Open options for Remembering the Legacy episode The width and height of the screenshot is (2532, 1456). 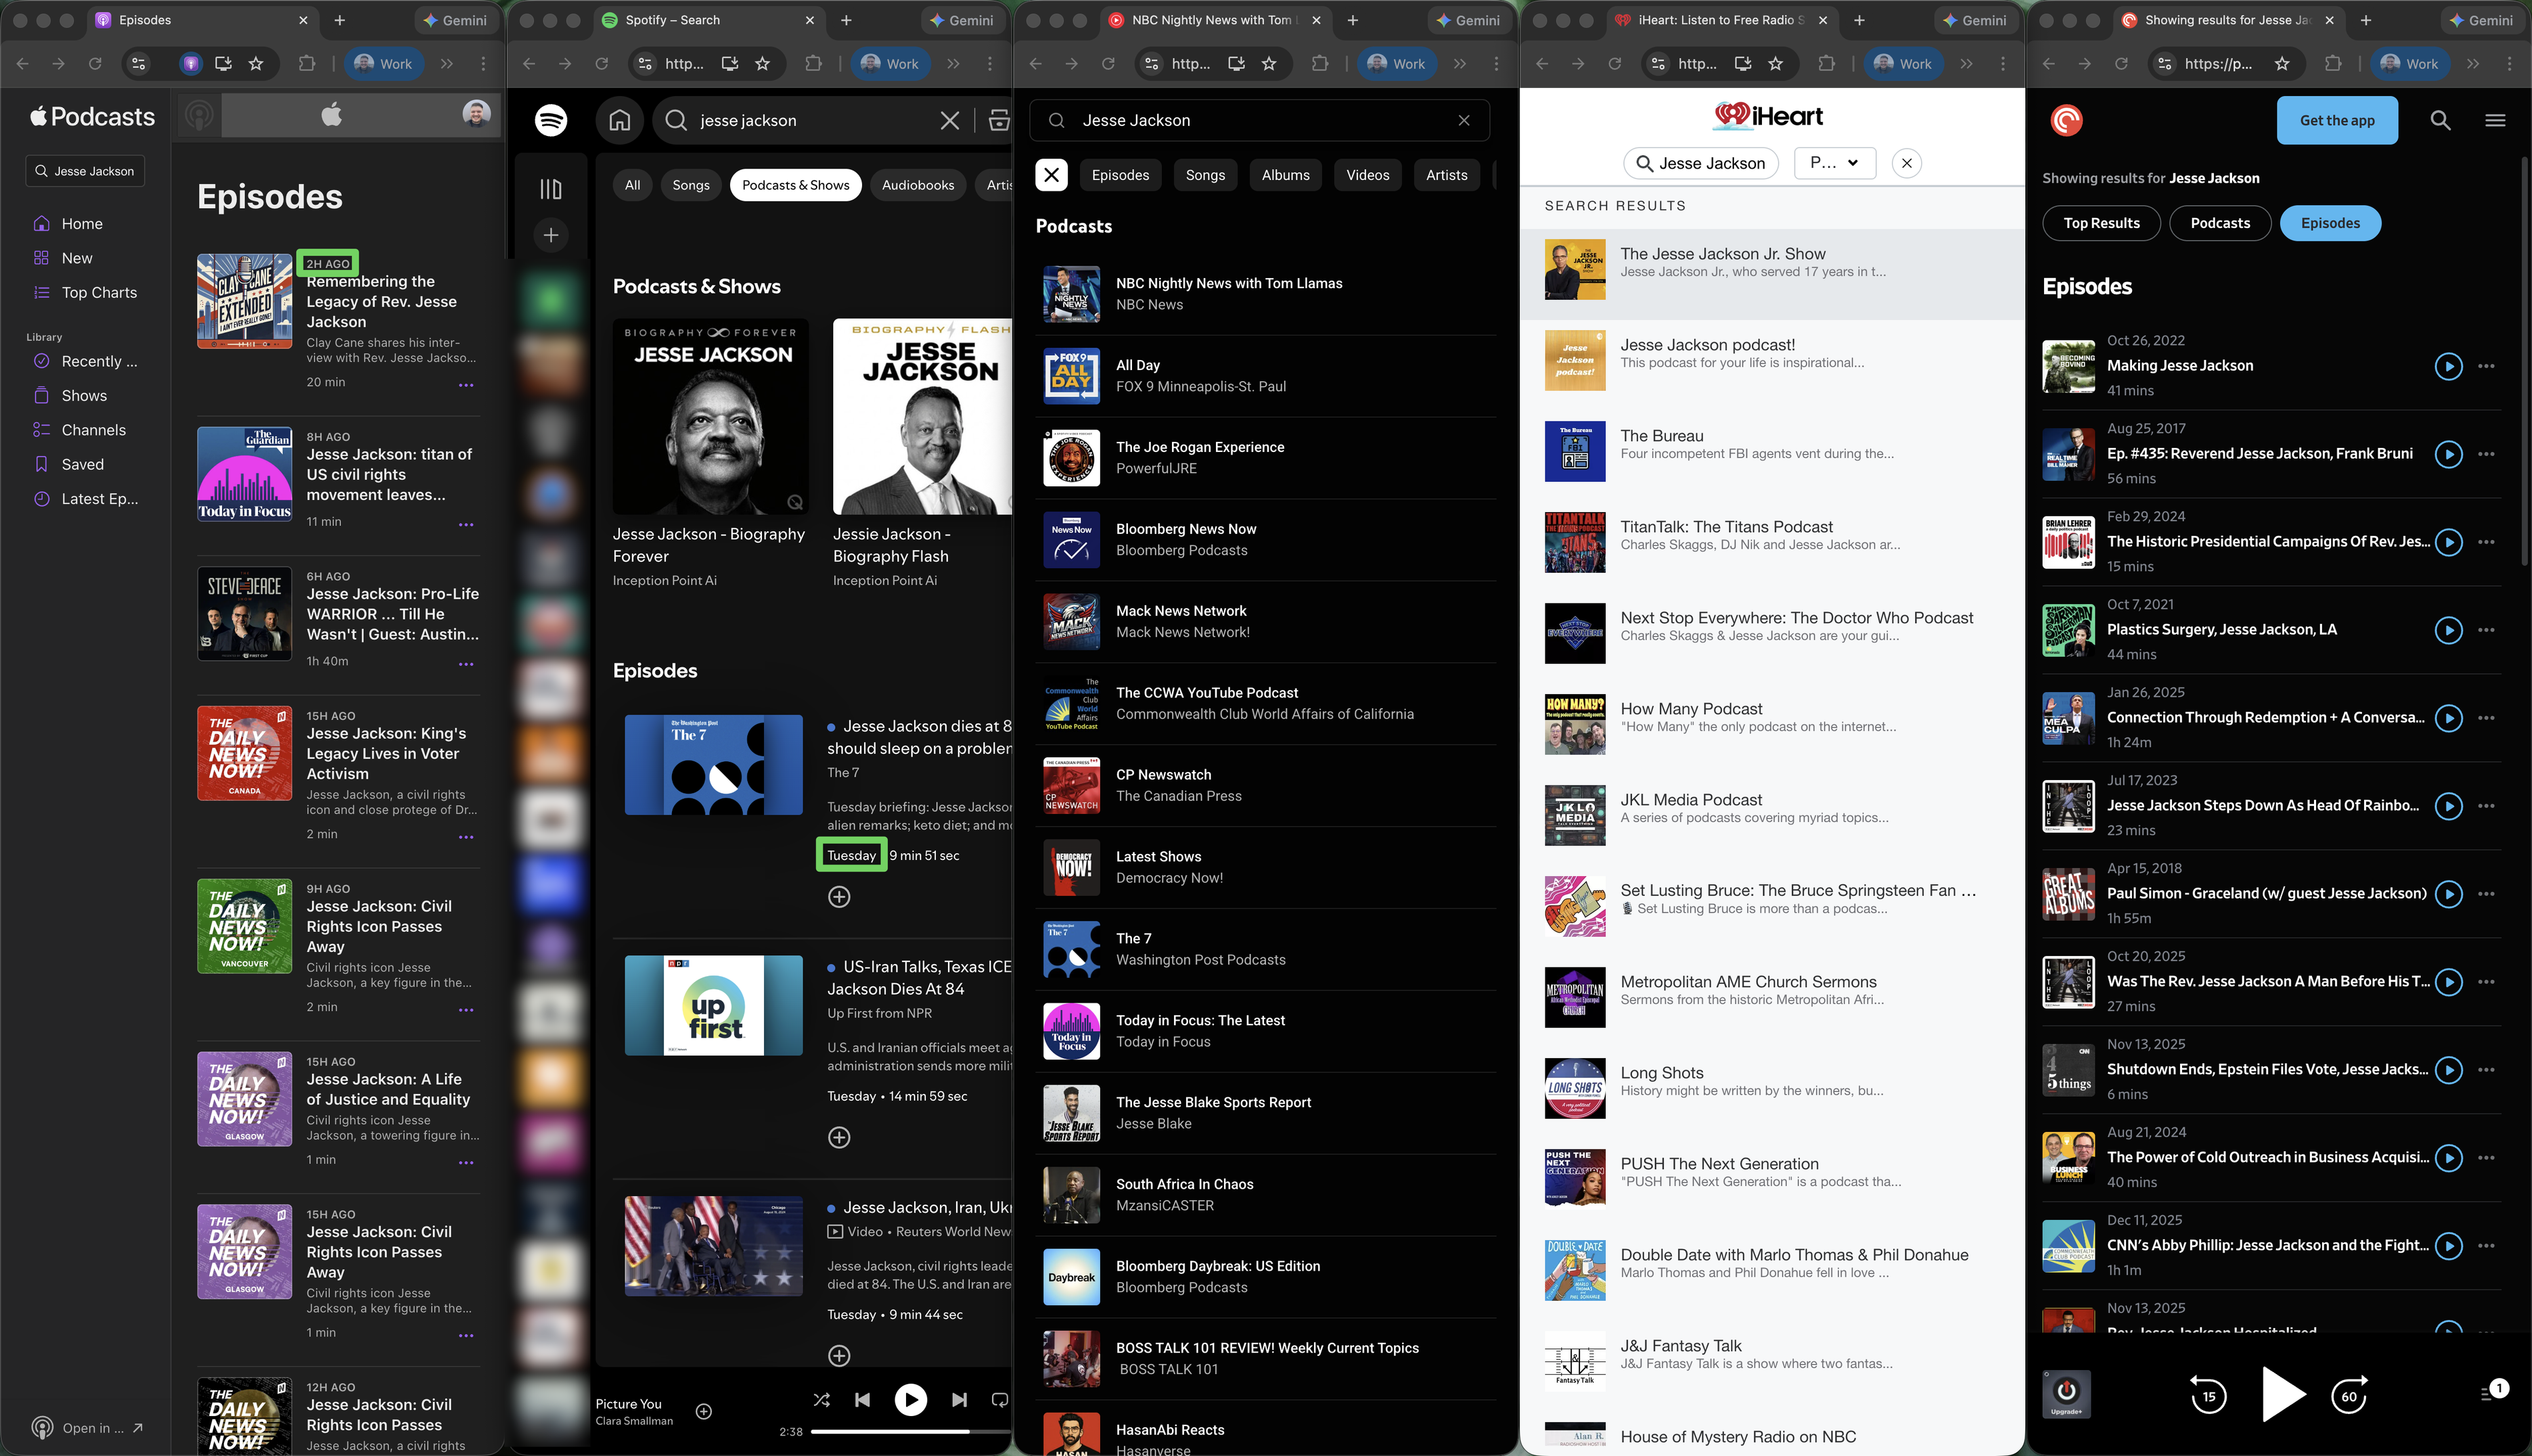point(466,385)
